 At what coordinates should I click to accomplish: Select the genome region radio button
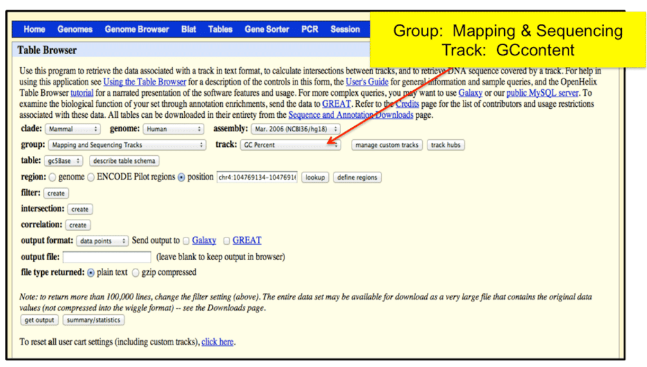click(52, 178)
